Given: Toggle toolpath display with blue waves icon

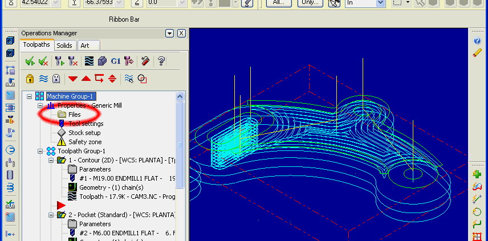Looking at the screenshot, I should point(43,79).
